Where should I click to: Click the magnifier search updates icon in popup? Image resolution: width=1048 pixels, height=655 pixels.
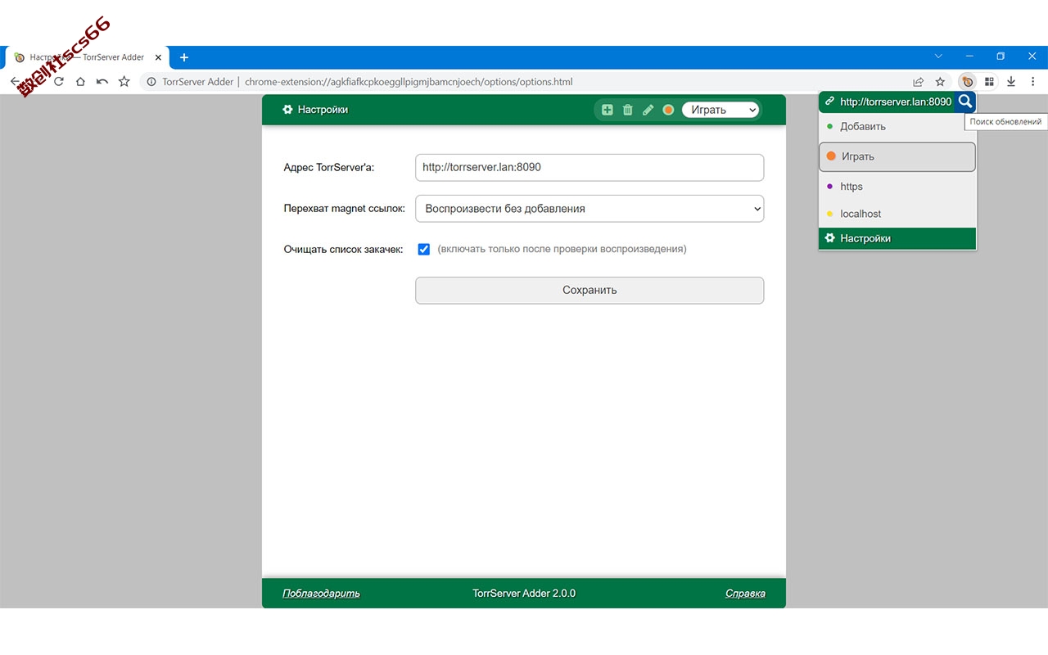(965, 102)
